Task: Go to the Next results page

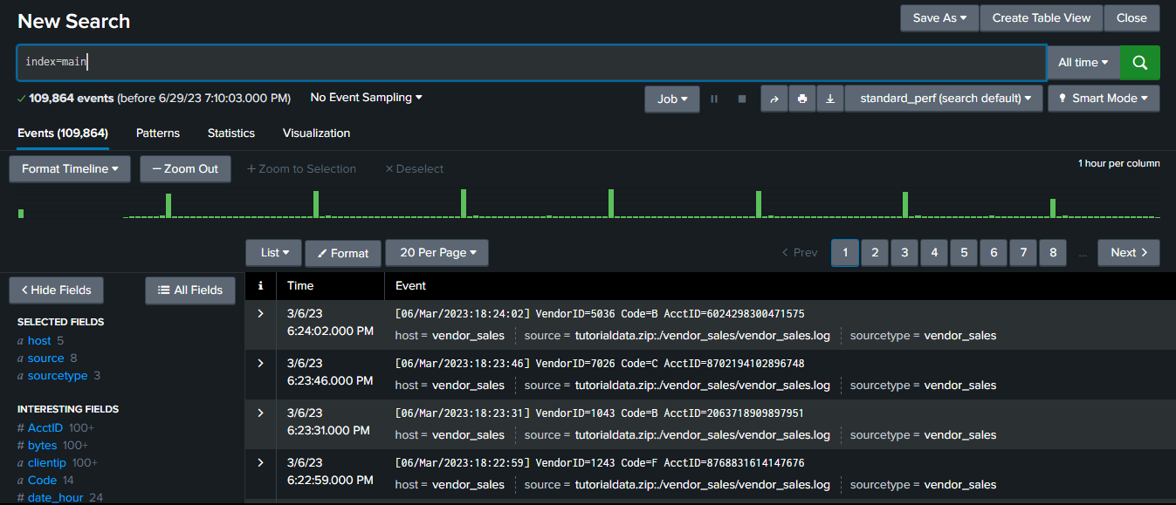Action: (1129, 253)
